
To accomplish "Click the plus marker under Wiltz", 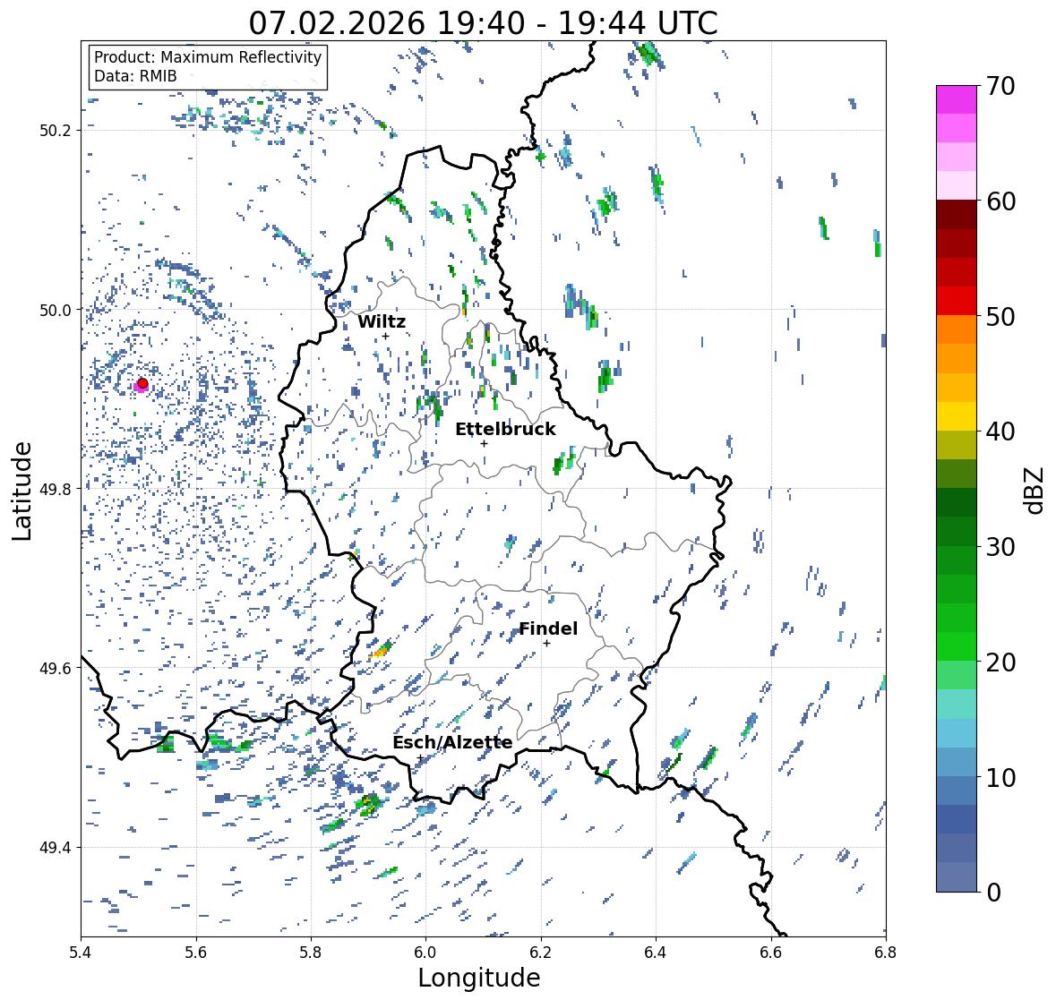I will click(385, 336).
